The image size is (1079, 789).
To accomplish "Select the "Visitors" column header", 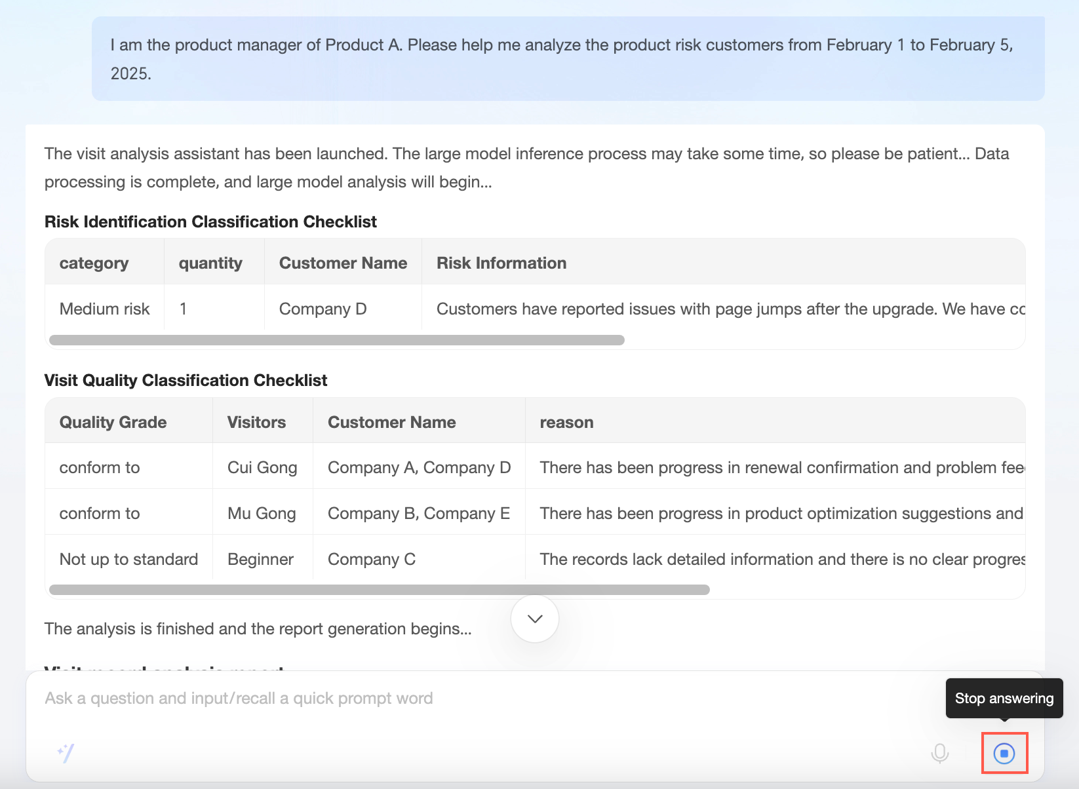I will pyautogui.click(x=256, y=422).
